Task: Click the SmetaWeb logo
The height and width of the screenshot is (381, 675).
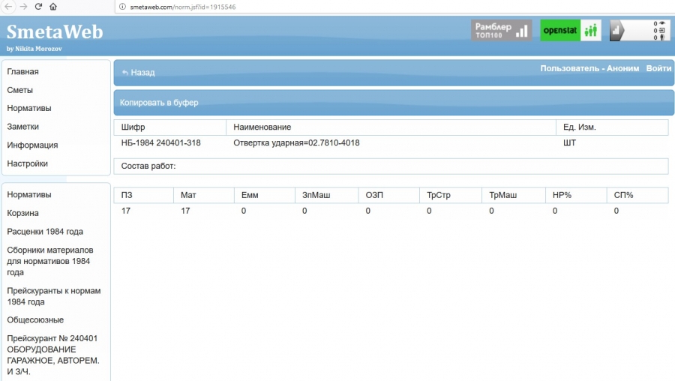Action: tap(55, 32)
